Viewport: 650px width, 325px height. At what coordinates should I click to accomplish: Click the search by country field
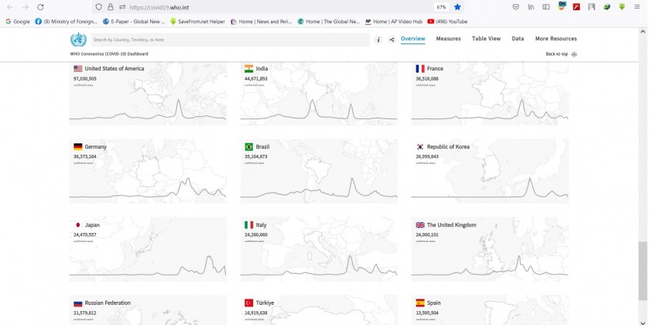(230, 39)
